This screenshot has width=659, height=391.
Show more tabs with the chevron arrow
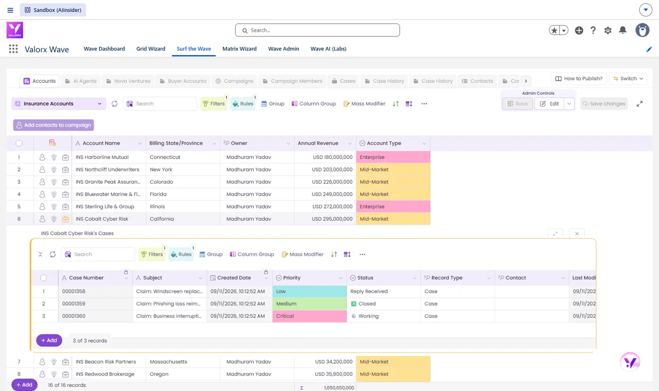(x=526, y=81)
